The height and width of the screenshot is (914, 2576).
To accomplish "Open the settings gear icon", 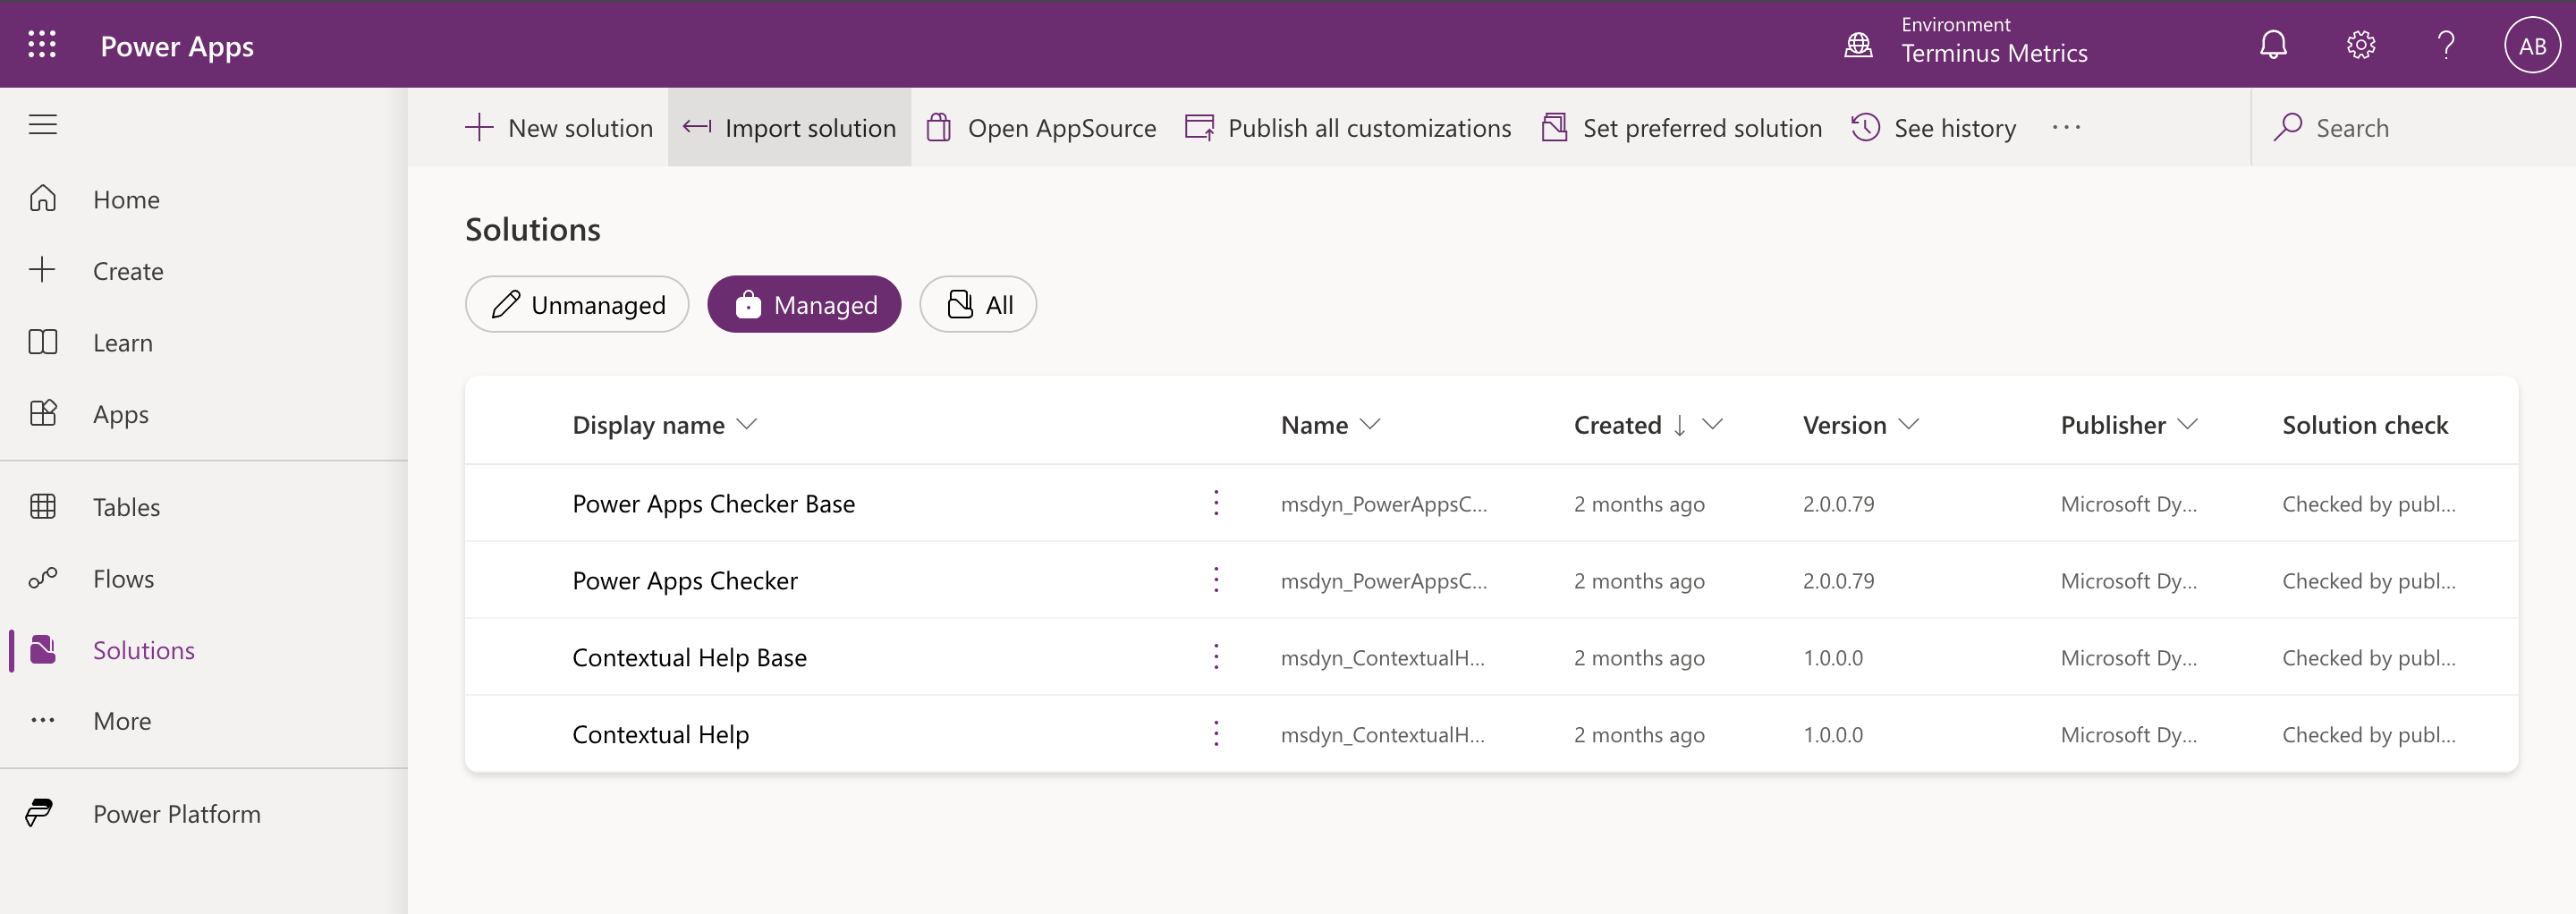I will tap(2360, 45).
